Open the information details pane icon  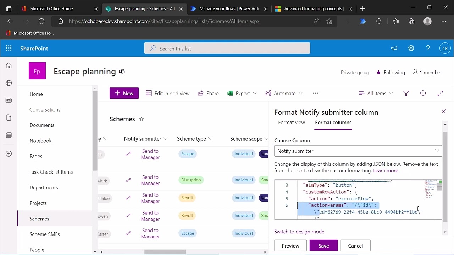(x=423, y=93)
